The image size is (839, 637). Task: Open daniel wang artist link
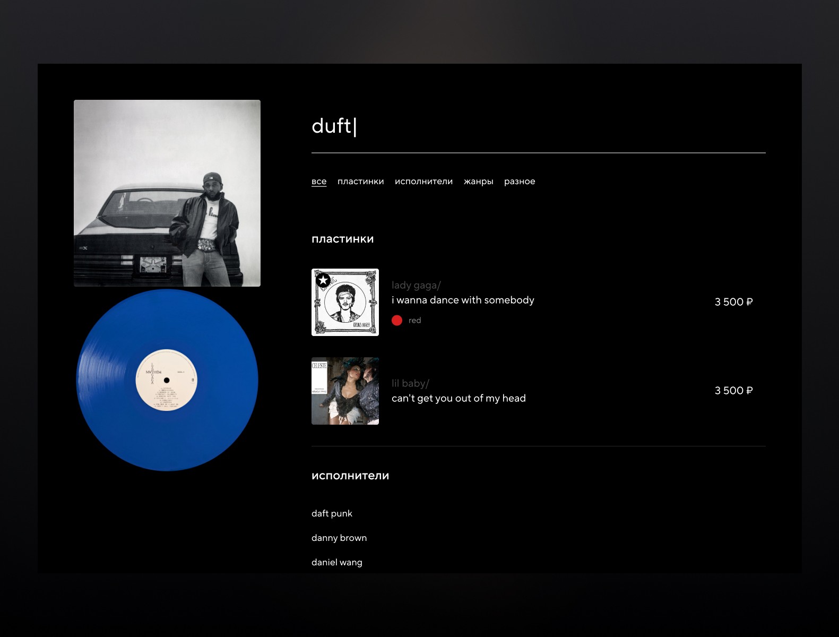pyautogui.click(x=337, y=562)
